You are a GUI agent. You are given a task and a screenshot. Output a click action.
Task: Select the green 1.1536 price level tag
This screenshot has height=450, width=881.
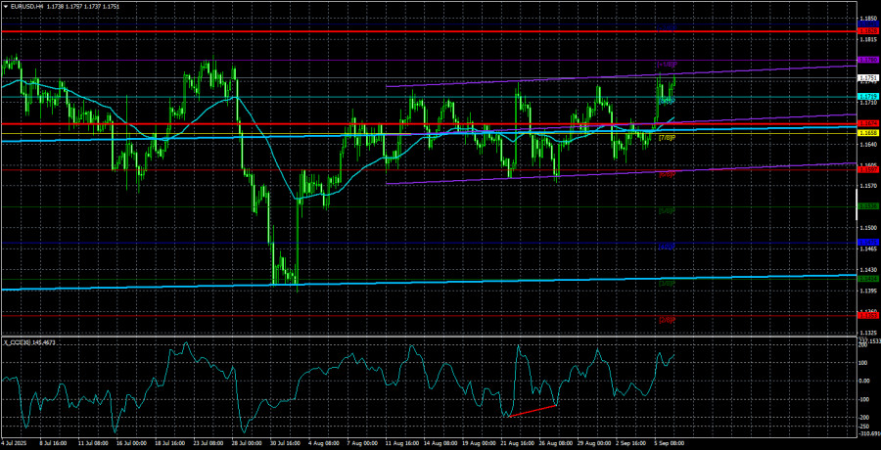pyautogui.click(x=866, y=206)
